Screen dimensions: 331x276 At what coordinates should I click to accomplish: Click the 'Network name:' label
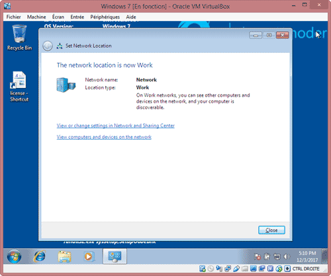(101, 79)
